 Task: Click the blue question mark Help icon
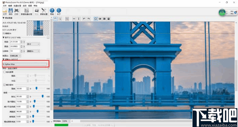tap(52, 10)
